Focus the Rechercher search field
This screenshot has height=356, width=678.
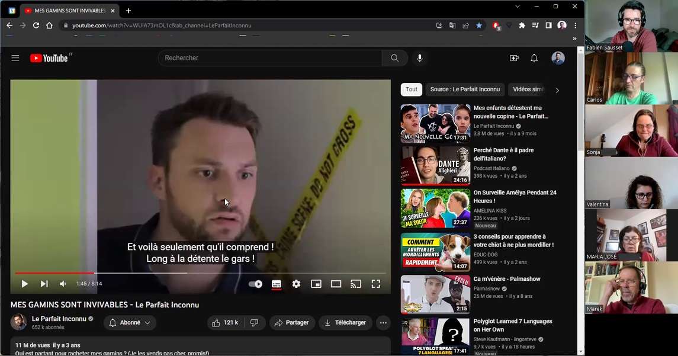pyautogui.click(x=270, y=58)
